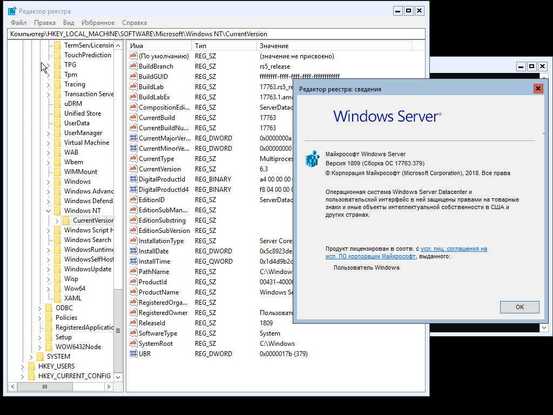Click the string icon beside ReleaseId
The height and width of the screenshot is (415, 553).
tap(133, 323)
